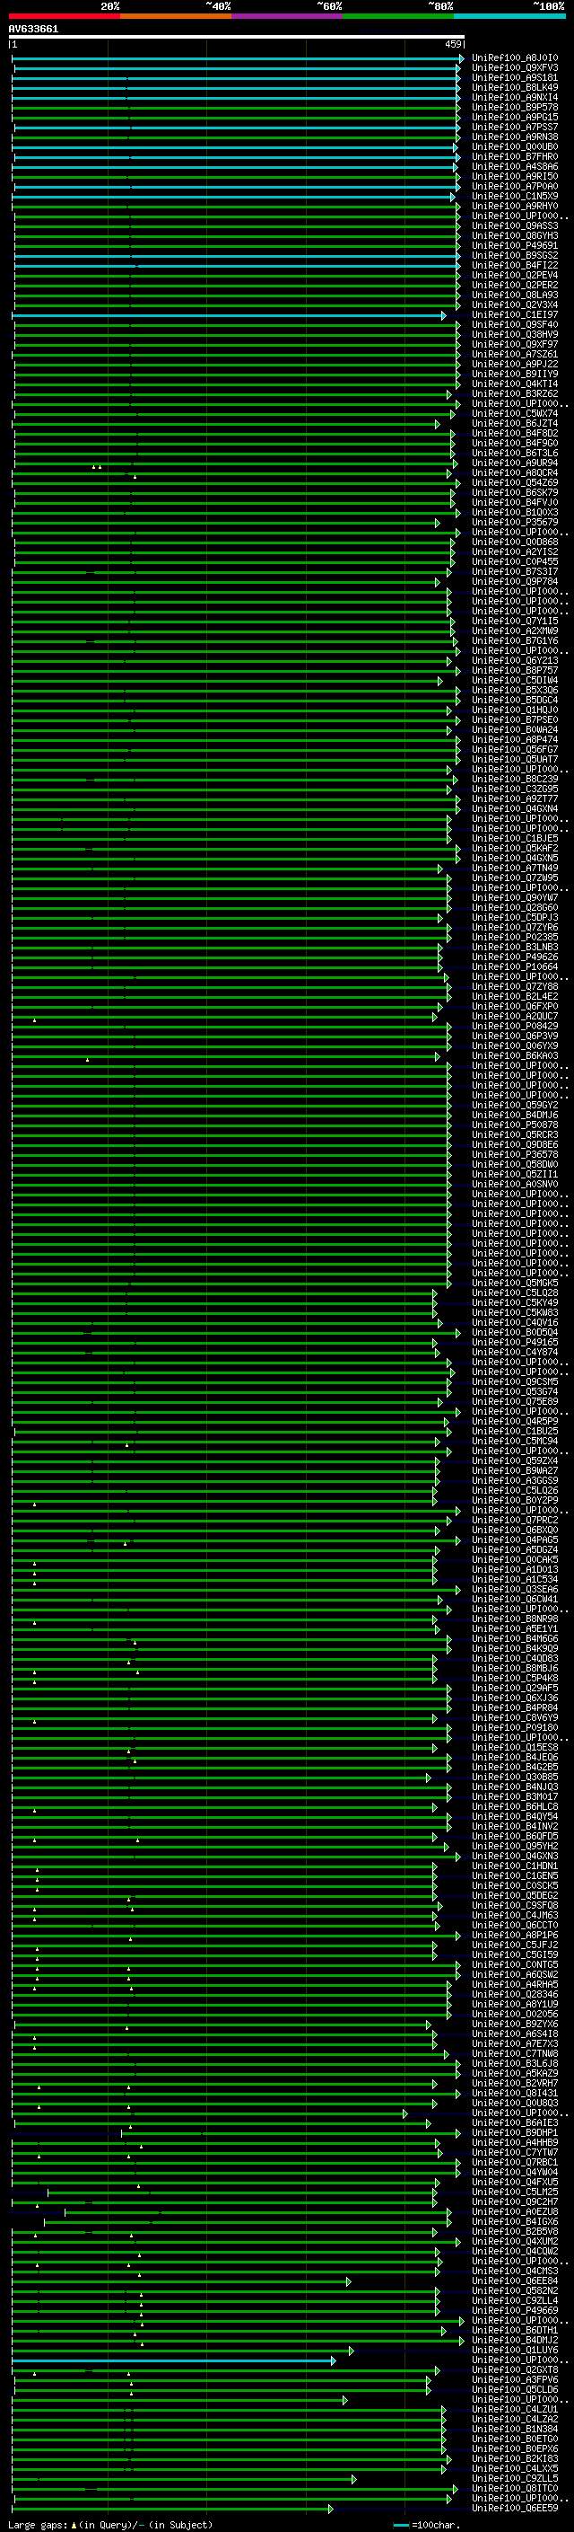This screenshot has width=574, height=2532.
Task: Open hit UniRef100_Q38HV9
Action: pyautogui.click(x=515, y=334)
